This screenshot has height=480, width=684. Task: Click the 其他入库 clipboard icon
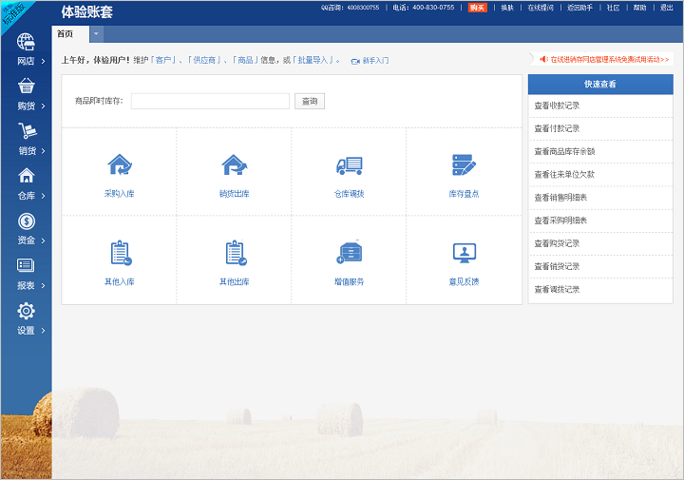coord(121,253)
